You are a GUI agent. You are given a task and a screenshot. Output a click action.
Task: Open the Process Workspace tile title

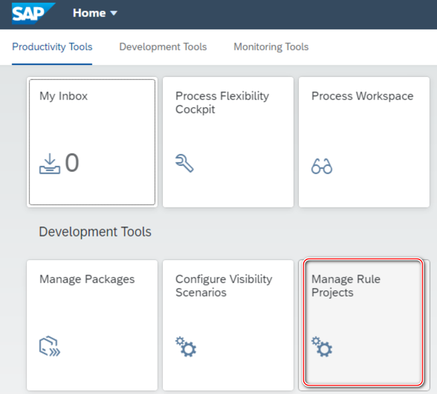tap(362, 96)
